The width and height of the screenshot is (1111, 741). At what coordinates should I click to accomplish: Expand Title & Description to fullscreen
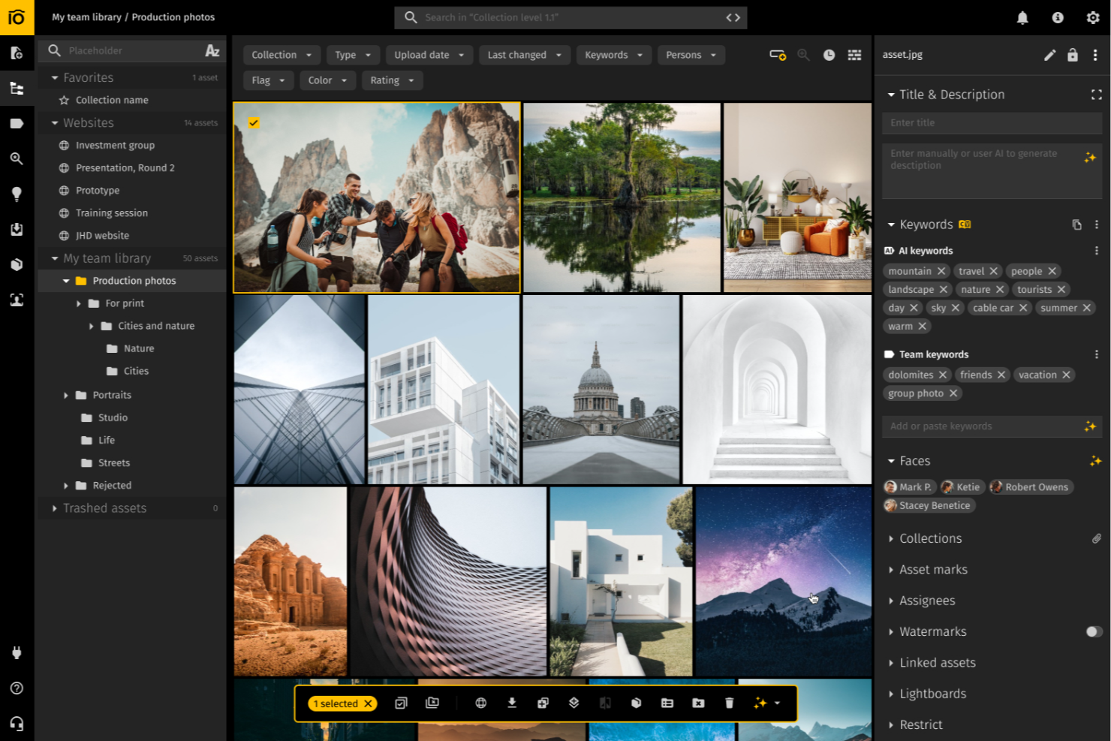(x=1096, y=95)
